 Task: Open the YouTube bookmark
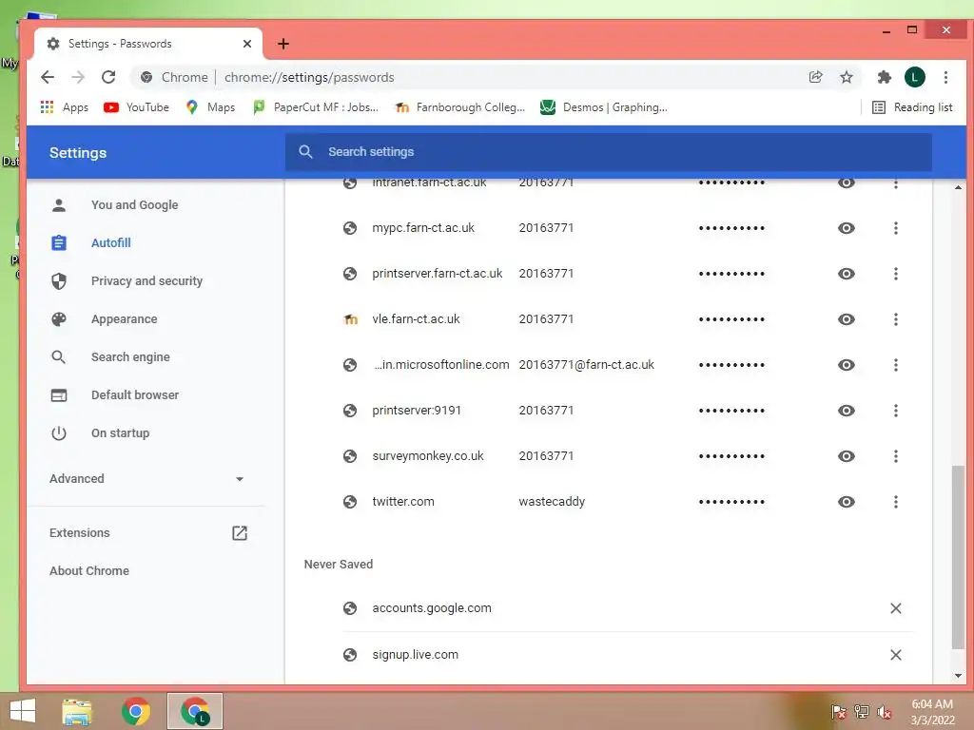pos(137,107)
